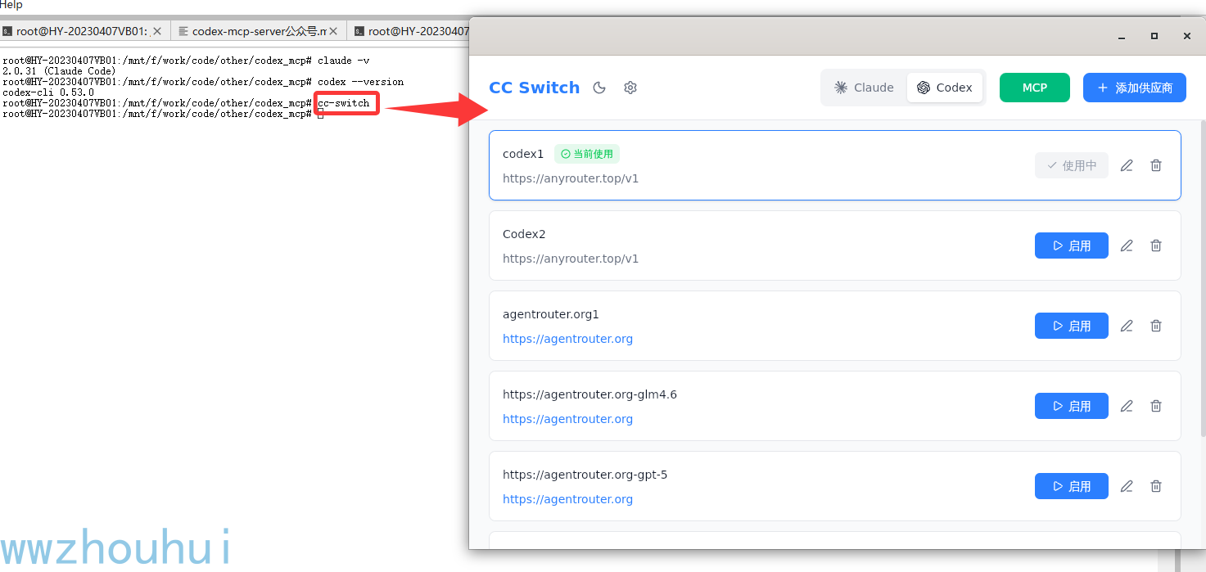Viewport: 1206px width, 572px height.
Task: Click the Codex2 URL https://anyrouter.top/v1
Action: click(571, 259)
